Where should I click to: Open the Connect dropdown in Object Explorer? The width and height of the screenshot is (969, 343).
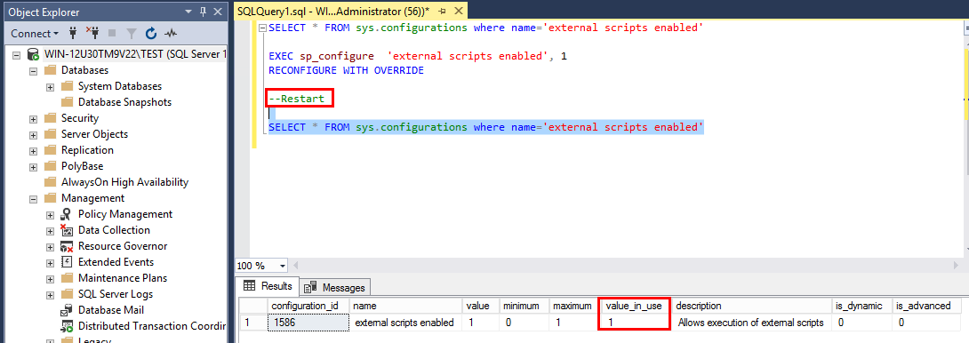click(35, 33)
